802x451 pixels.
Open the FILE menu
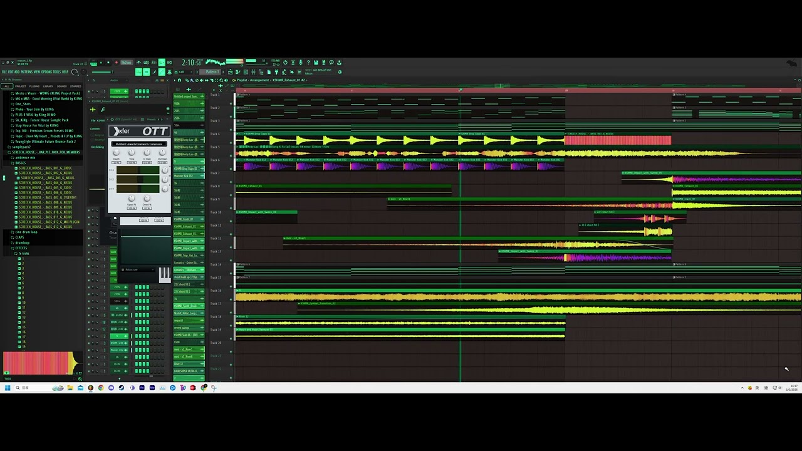coord(4,71)
